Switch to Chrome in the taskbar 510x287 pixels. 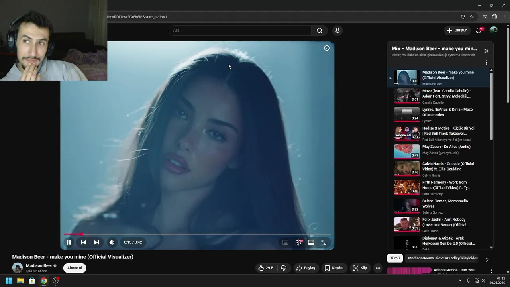click(x=44, y=281)
